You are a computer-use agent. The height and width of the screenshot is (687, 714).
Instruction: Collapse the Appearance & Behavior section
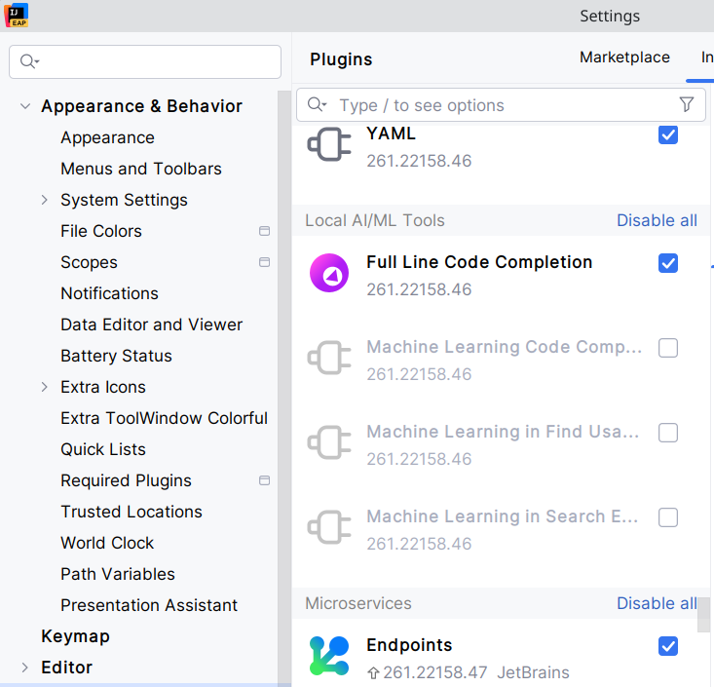[x=25, y=106]
